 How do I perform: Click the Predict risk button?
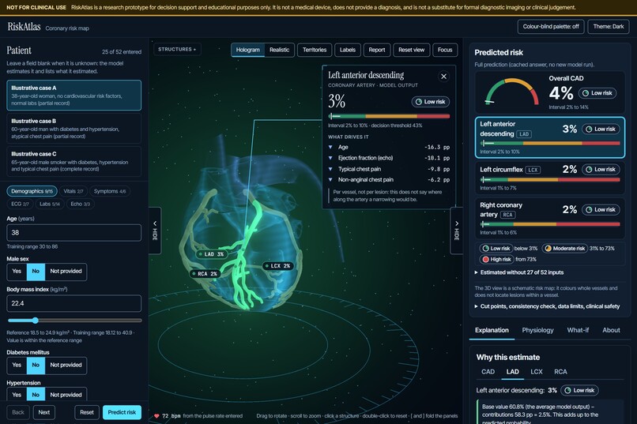point(122,412)
